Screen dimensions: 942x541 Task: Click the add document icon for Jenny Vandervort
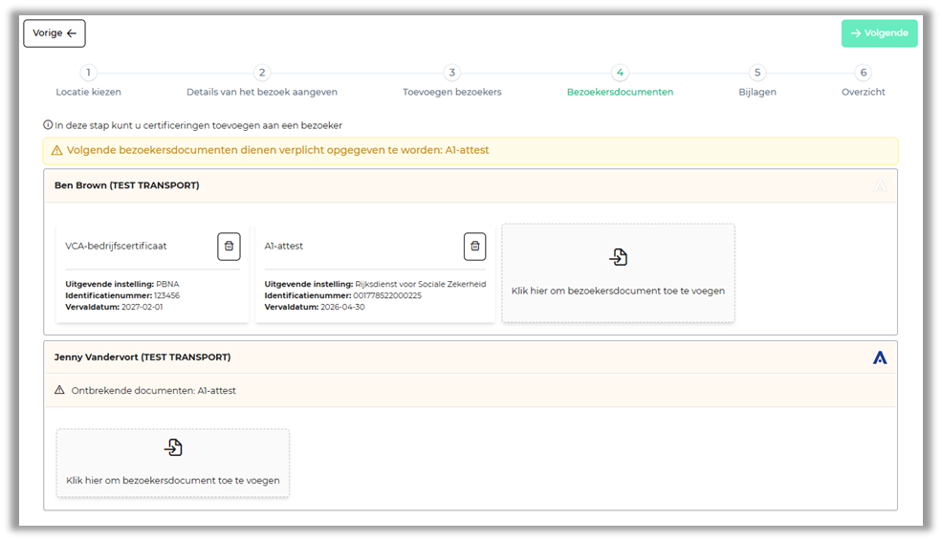173,447
